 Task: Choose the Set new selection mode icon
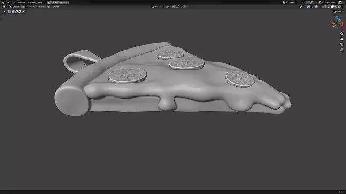click(x=10, y=11)
